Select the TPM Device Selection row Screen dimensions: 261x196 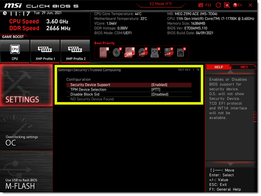[x=129, y=90]
